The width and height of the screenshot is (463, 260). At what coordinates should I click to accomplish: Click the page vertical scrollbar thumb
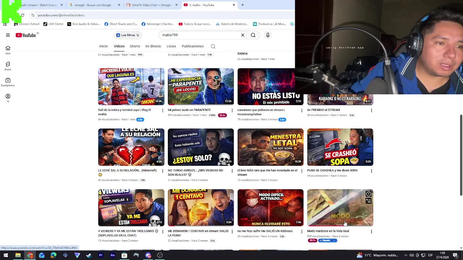[x=461, y=155]
